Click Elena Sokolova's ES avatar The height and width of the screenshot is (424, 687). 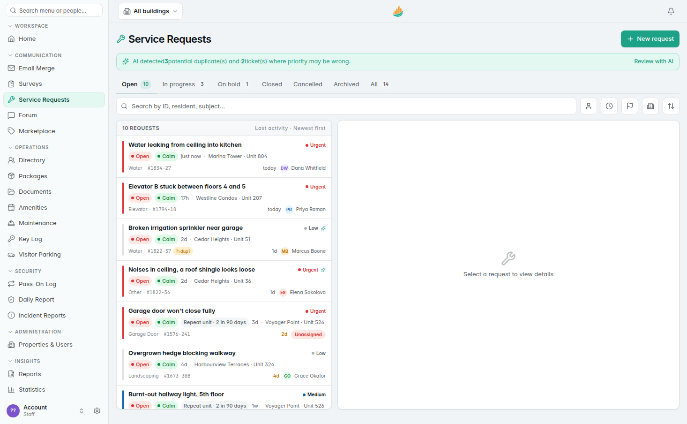click(x=283, y=293)
